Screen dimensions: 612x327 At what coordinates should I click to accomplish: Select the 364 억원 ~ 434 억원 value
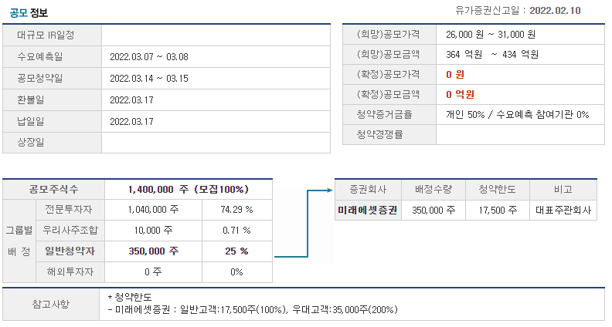(x=492, y=54)
